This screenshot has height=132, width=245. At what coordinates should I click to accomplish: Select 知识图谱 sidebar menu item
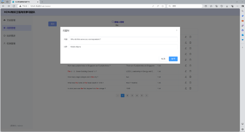tap(11, 36)
